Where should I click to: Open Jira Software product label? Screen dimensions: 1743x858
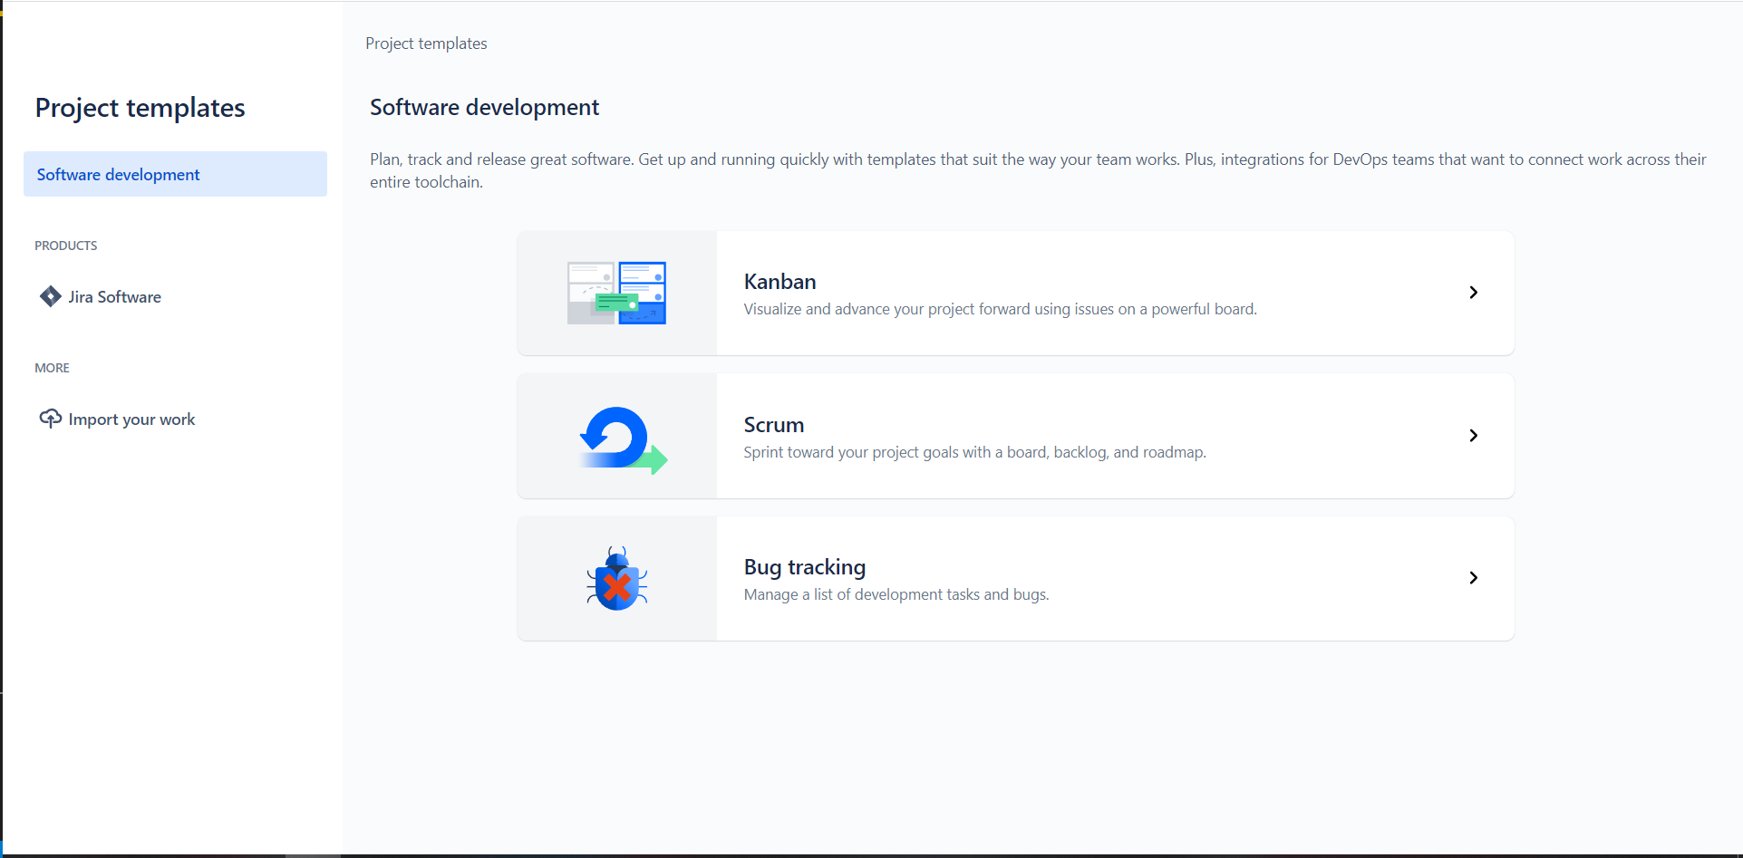115,297
